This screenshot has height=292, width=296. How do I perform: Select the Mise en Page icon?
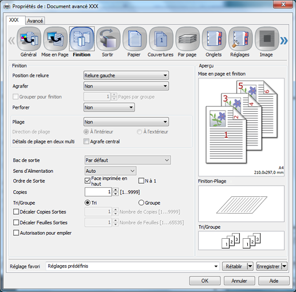(x=56, y=39)
